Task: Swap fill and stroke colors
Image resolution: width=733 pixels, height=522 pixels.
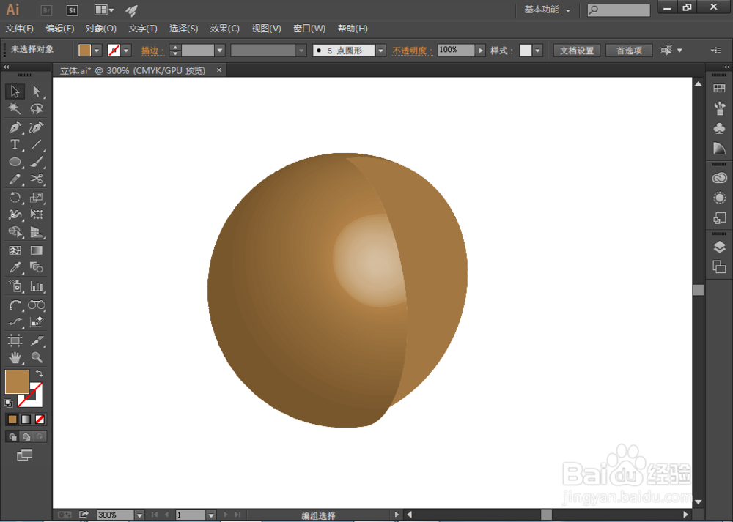Action: tap(40, 373)
